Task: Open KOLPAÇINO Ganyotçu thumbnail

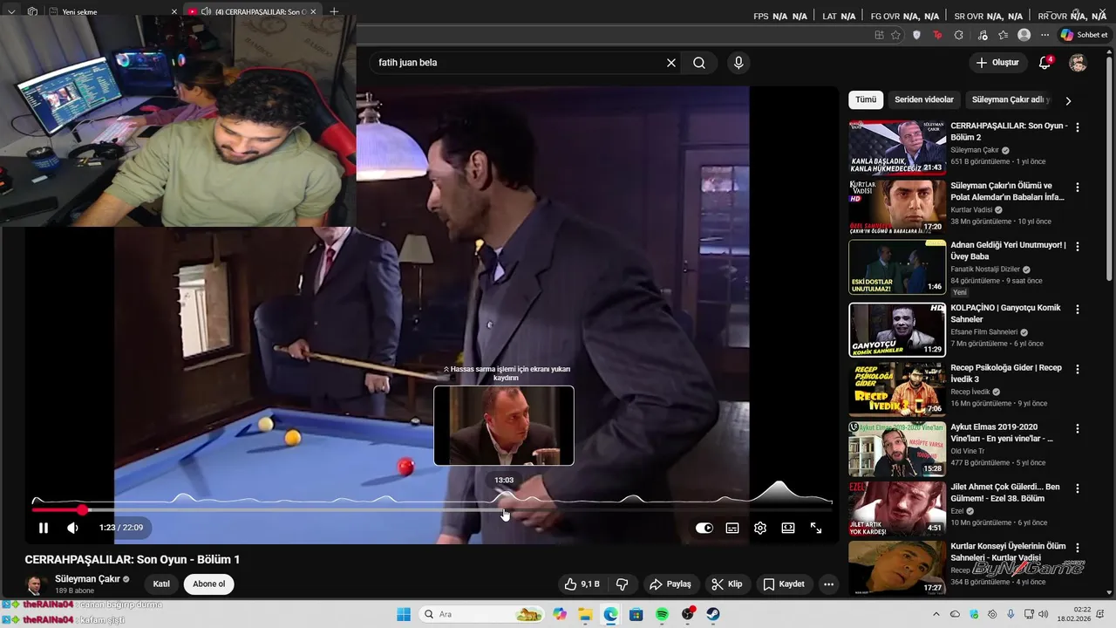Action: click(x=897, y=329)
